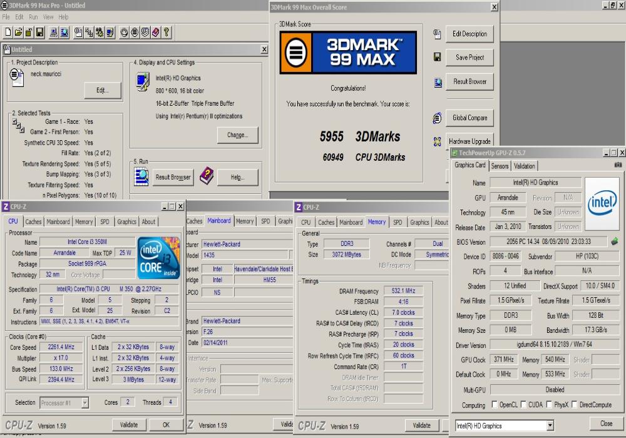Screen dimensions: 626x438
Task: Open the File menu in 3DMark
Action: tap(6, 17)
